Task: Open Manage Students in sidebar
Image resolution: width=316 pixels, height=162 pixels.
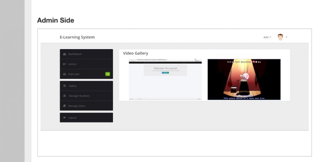Action: (x=86, y=96)
